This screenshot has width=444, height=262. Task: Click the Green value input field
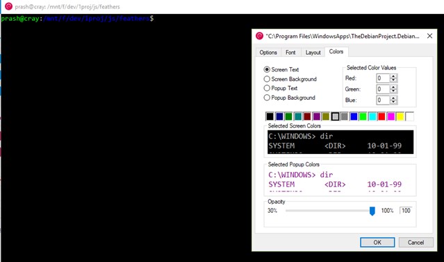coord(383,89)
